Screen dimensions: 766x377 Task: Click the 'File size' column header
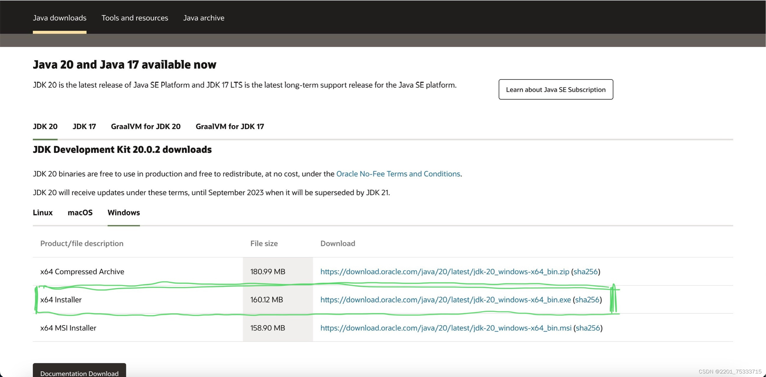coord(264,243)
